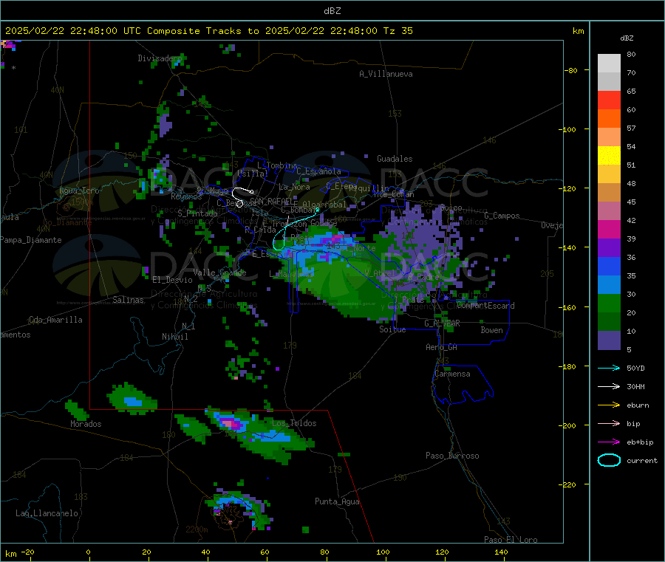Click the 0 km x-axis tick label

point(88,552)
